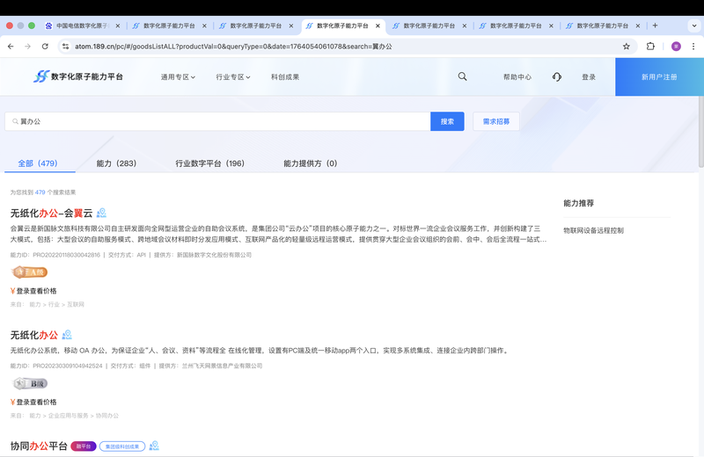The image size is (704, 457).
Task: Open 物联网设备远程控制 recommendation link
Action: [594, 230]
